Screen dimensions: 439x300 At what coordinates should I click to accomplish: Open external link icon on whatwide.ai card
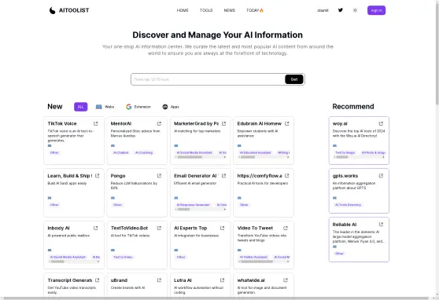286,280
